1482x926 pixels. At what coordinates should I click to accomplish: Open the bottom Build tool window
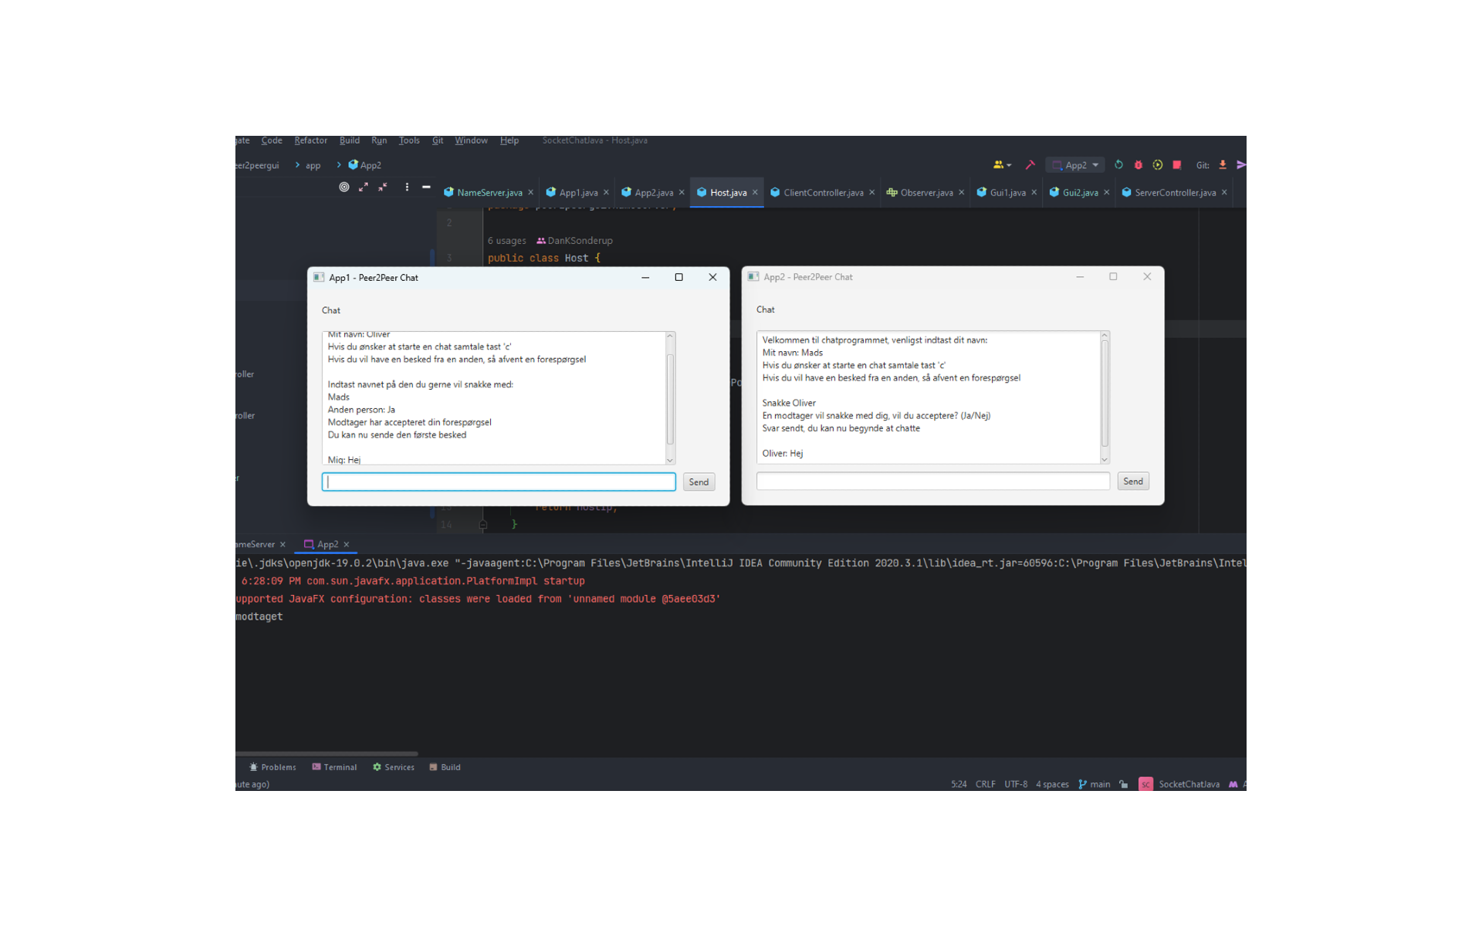click(445, 768)
